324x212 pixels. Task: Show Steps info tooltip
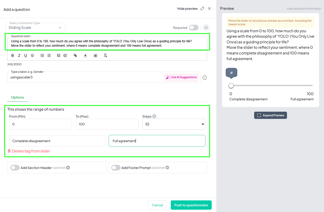154,116
